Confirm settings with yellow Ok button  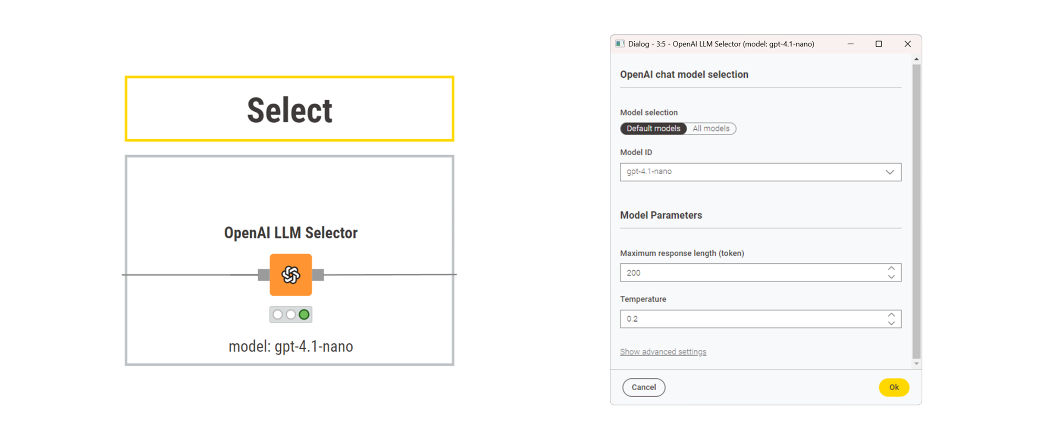(894, 387)
